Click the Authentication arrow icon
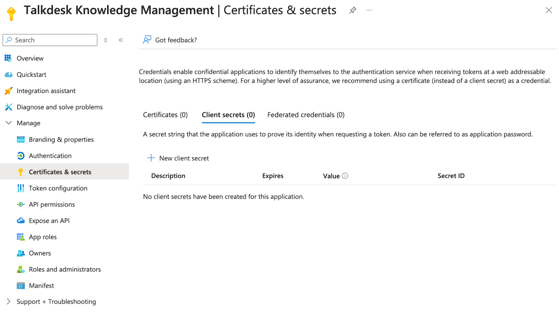Viewport: 559px width, 312px height. (x=21, y=156)
